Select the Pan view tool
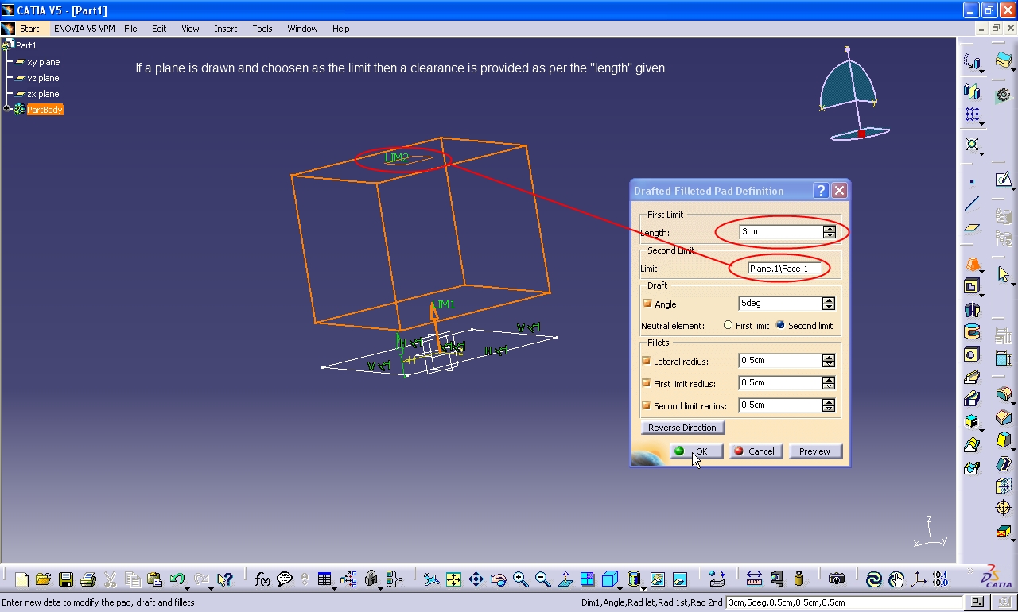The height and width of the screenshot is (612, 1018). pyautogui.click(x=476, y=579)
